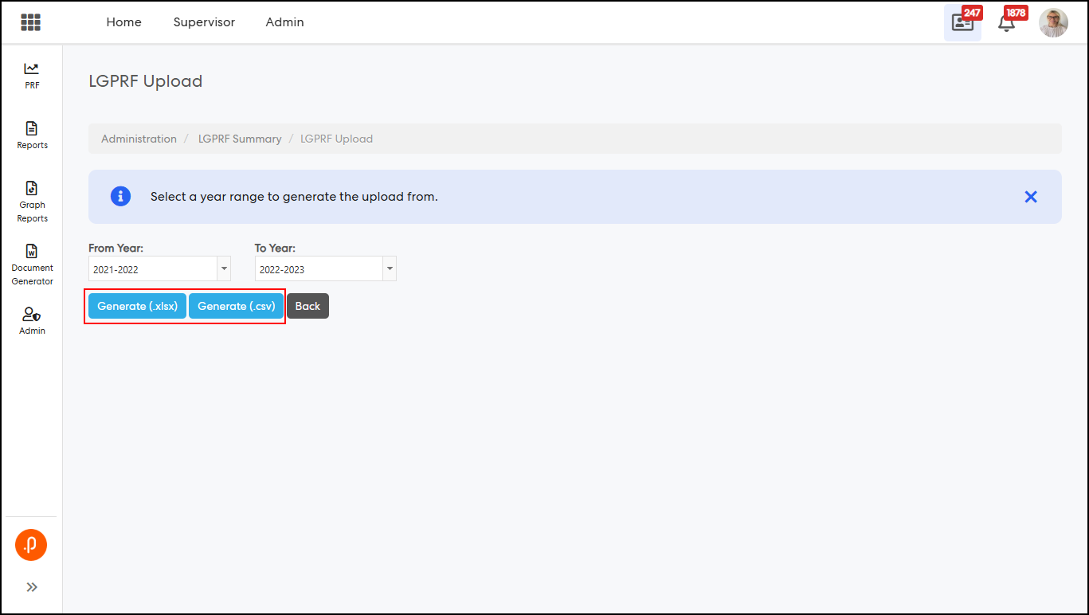Go to the Home menu item
The height and width of the screenshot is (615, 1089).
click(123, 22)
